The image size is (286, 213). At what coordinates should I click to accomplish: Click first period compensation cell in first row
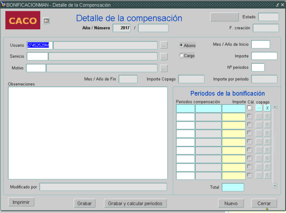(185, 108)
